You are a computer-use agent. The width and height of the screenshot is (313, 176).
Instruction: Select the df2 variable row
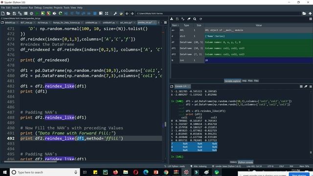(241, 54)
